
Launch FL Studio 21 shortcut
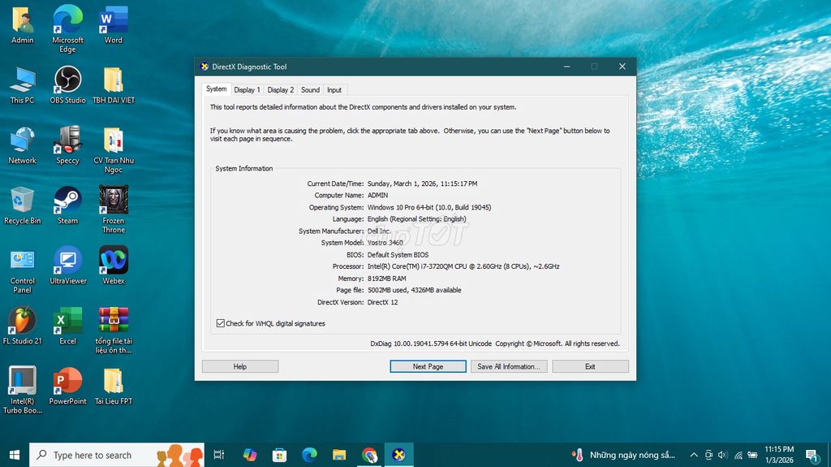[x=22, y=326]
